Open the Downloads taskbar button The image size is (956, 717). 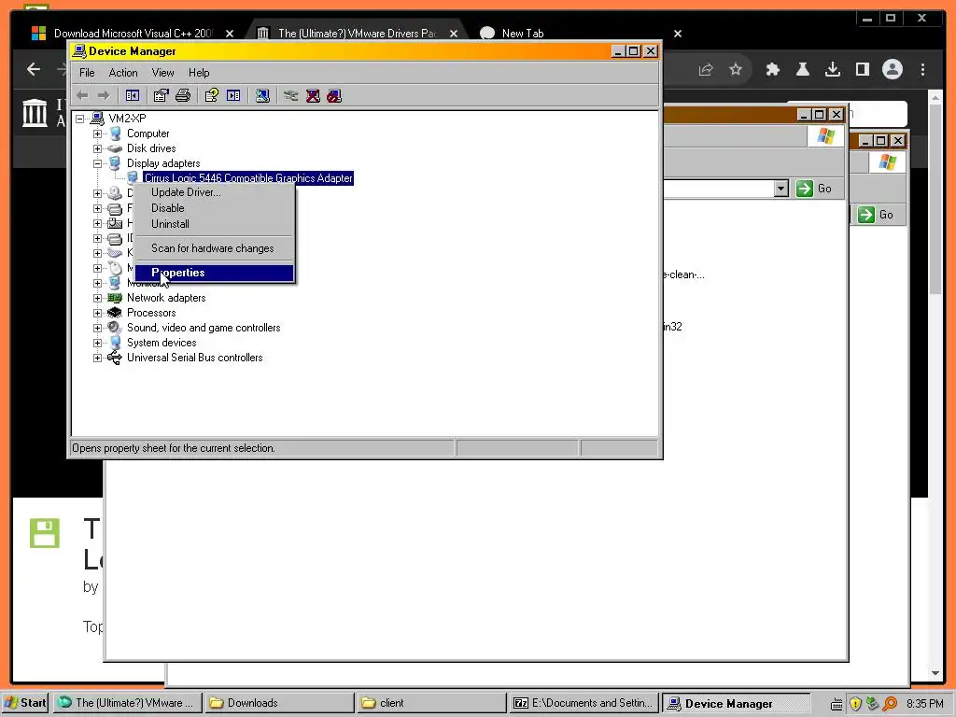coord(279,703)
